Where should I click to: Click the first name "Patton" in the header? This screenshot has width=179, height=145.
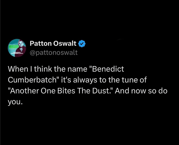pos(41,44)
